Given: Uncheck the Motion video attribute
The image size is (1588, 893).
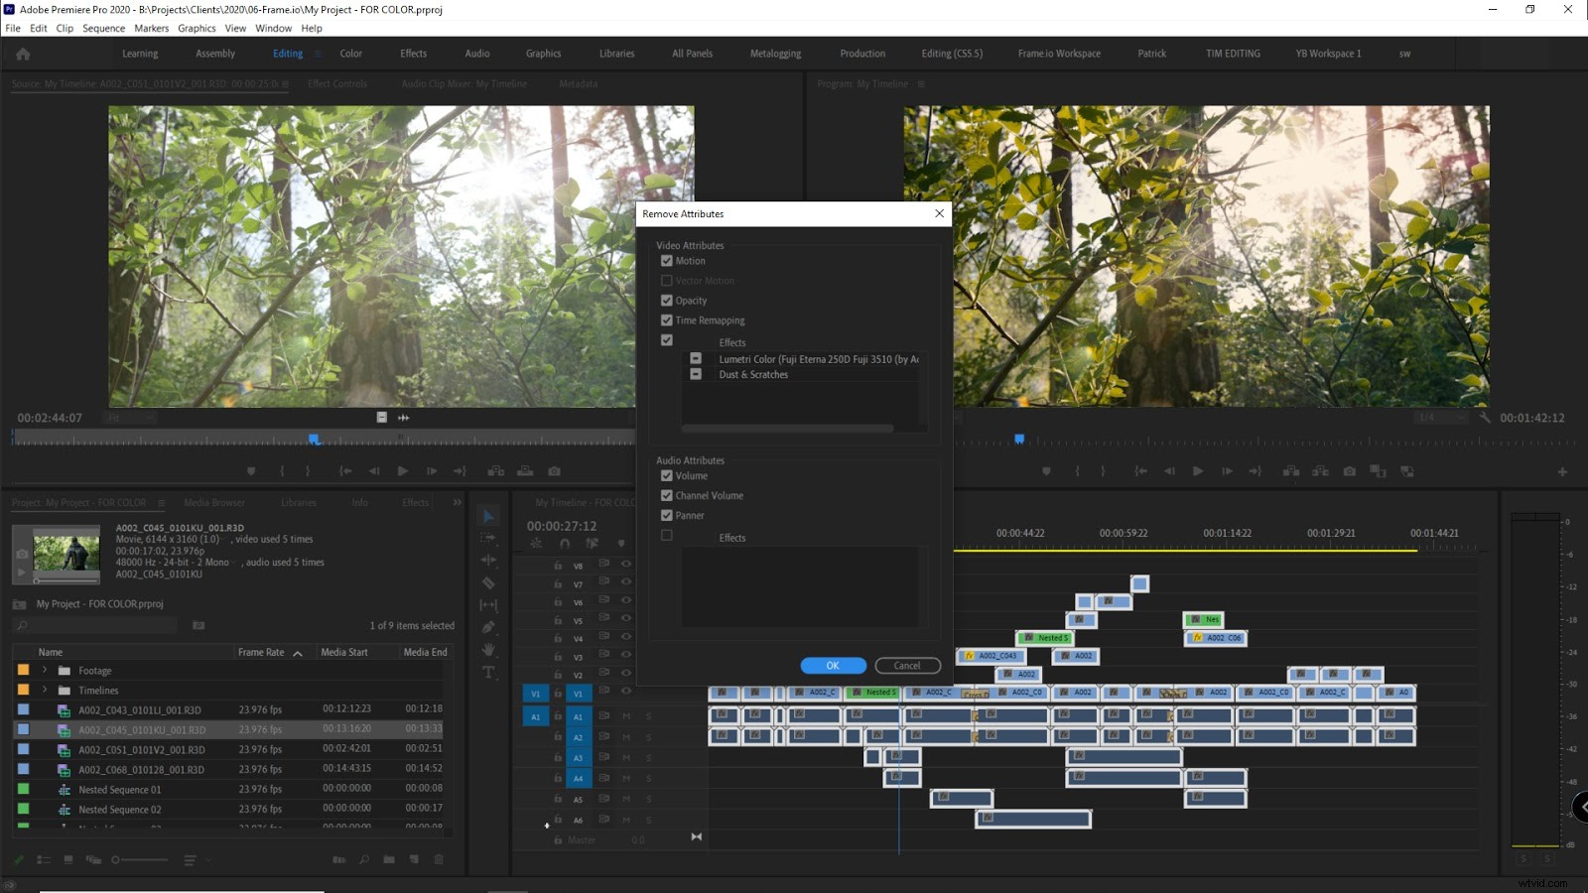Looking at the screenshot, I should [667, 260].
